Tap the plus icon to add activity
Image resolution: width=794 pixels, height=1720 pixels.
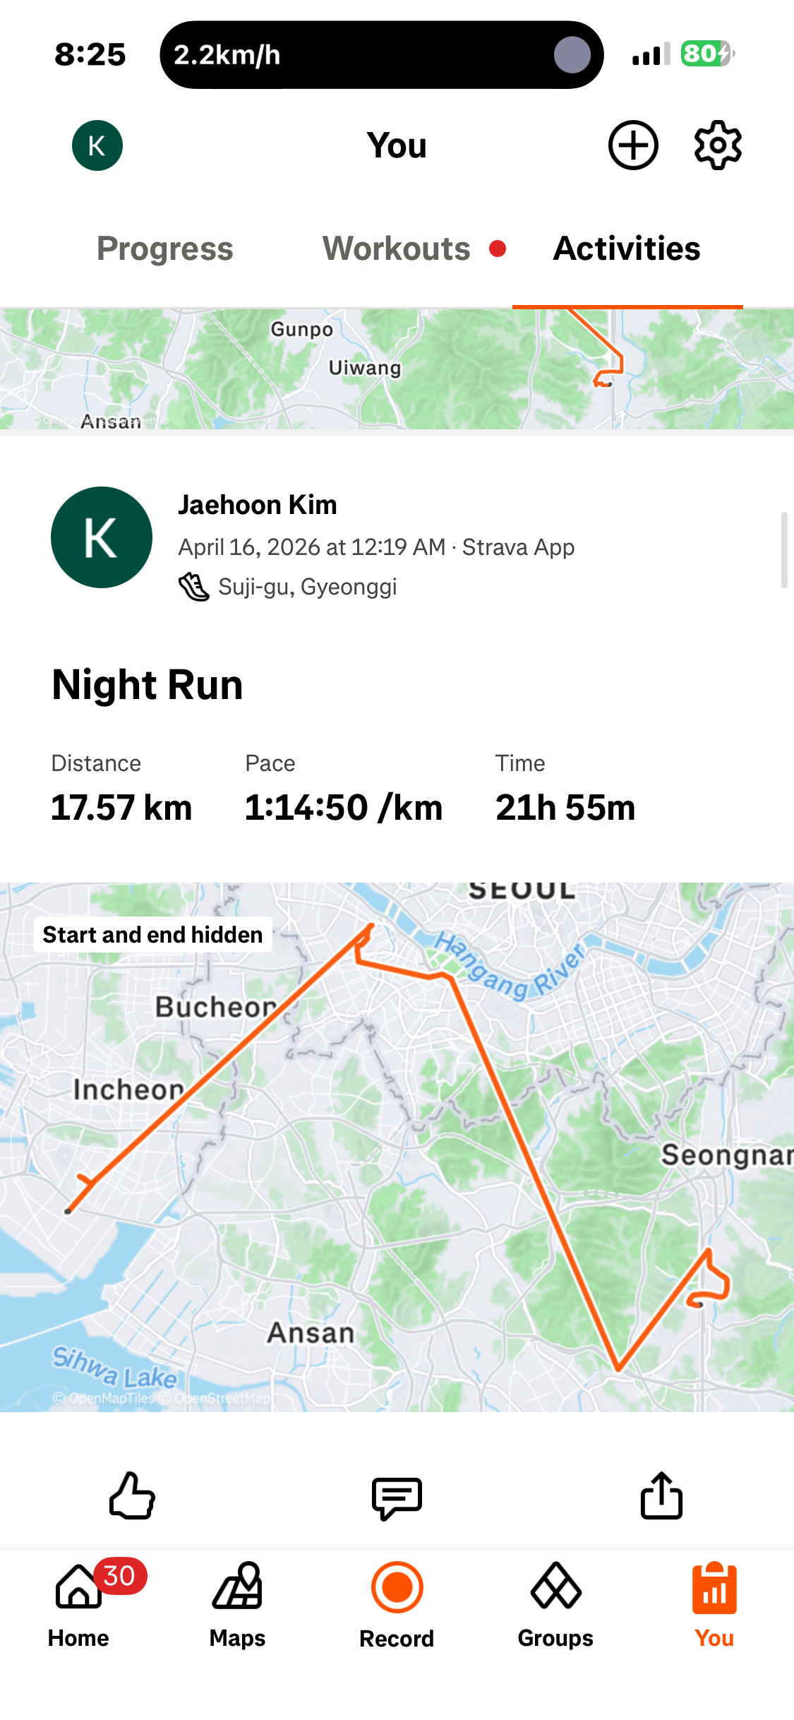[633, 145]
